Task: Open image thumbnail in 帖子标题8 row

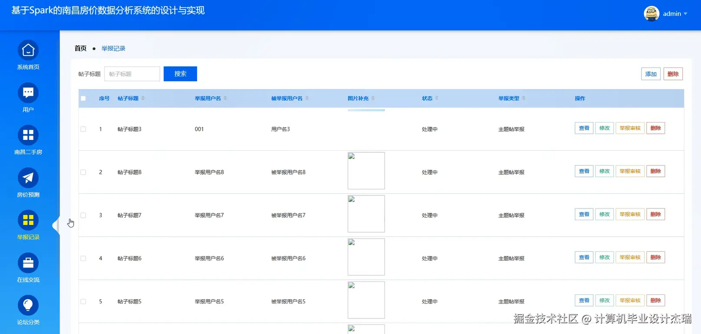Action: [366, 171]
